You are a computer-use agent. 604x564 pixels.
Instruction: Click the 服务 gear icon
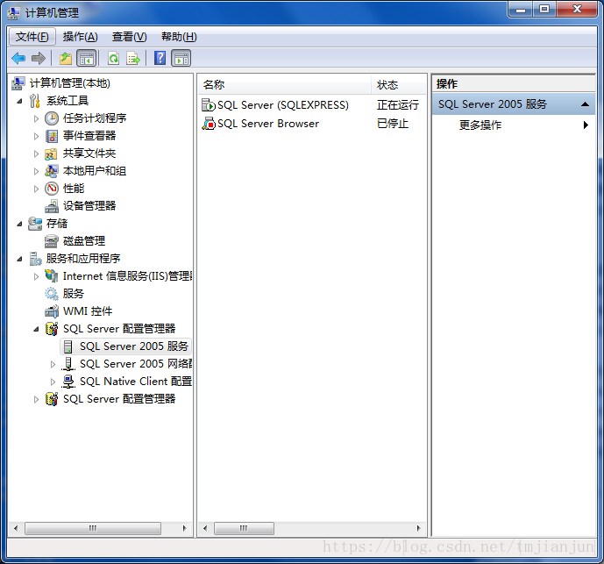coord(52,294)
